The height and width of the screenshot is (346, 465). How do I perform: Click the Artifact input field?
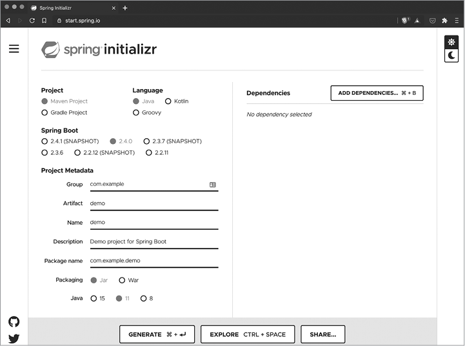click(153, 203)
